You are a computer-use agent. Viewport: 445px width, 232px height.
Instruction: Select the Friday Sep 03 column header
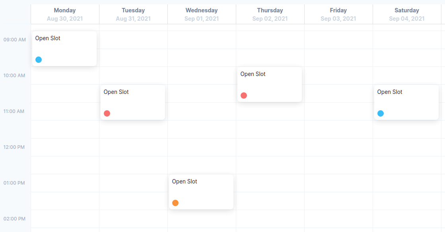coord(338,14)
